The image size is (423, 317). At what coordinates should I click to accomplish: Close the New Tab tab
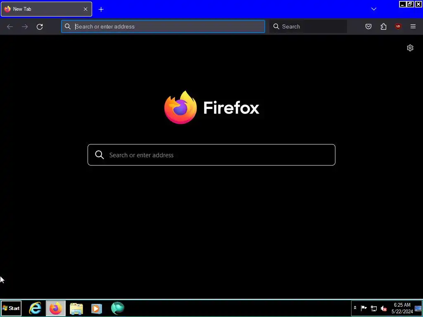(85, 9)
